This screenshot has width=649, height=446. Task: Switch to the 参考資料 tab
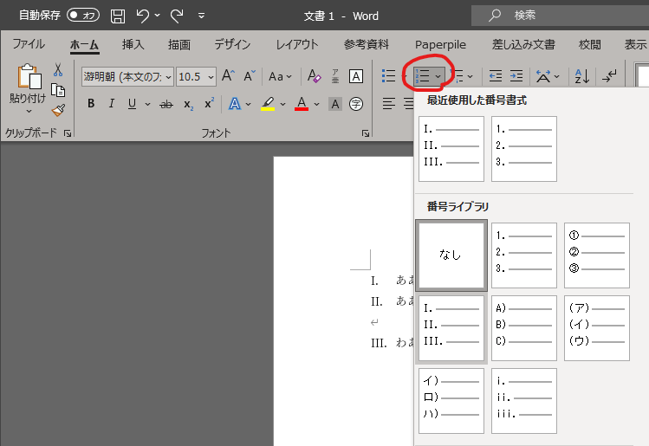click(x=367, y=44)
